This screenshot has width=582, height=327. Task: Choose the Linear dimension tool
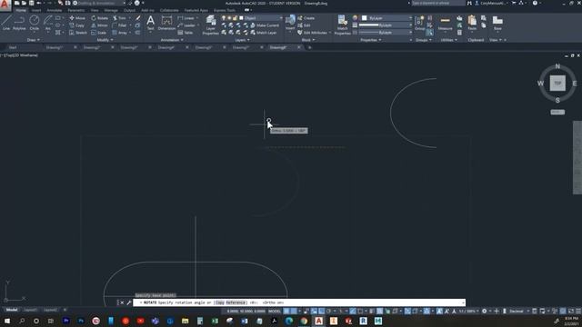pos(186,18)
